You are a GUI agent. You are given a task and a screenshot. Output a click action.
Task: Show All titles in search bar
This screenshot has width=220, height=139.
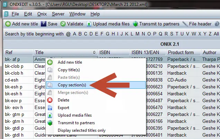tap(216, 34)
